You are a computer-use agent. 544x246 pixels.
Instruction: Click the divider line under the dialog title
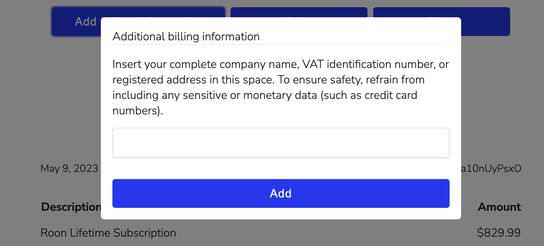[281, 45]
